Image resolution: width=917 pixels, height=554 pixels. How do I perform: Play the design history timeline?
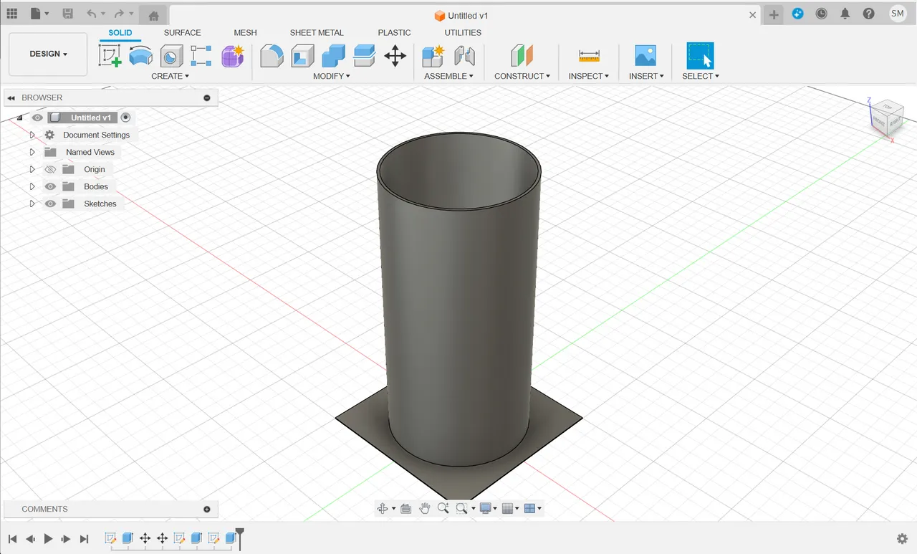47,538
